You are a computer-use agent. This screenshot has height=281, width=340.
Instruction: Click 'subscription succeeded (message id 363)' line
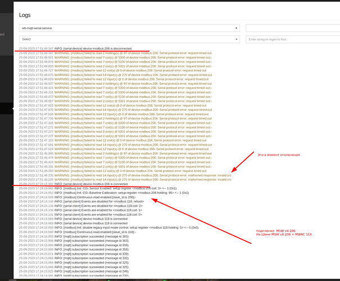tap(74, 241)
